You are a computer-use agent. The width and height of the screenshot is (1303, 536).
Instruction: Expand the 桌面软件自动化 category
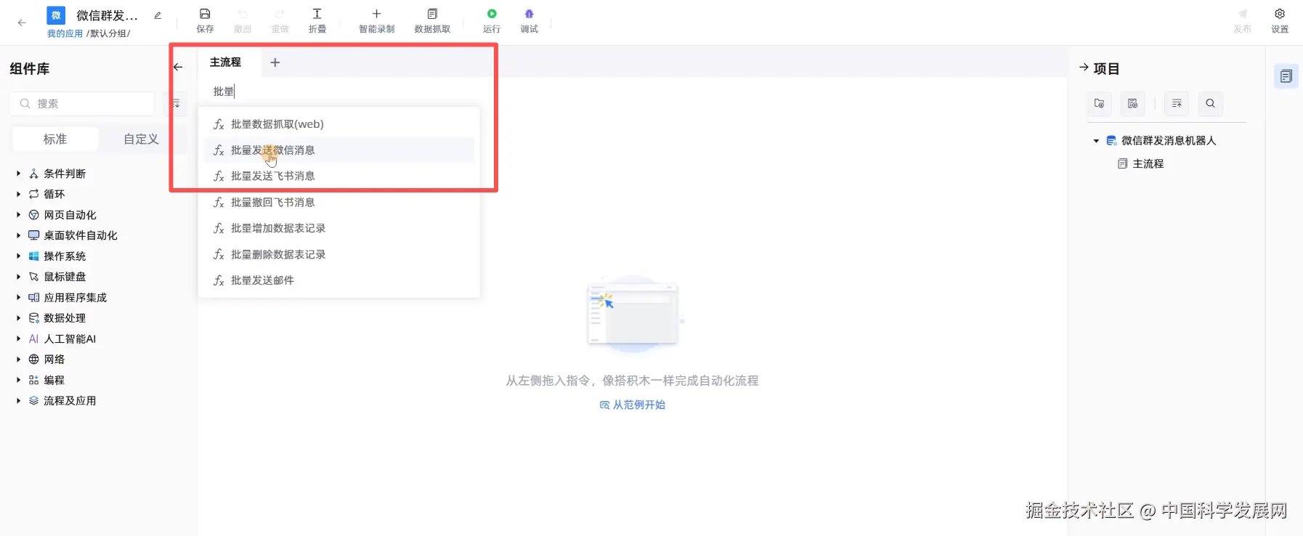tap(18, 235)
